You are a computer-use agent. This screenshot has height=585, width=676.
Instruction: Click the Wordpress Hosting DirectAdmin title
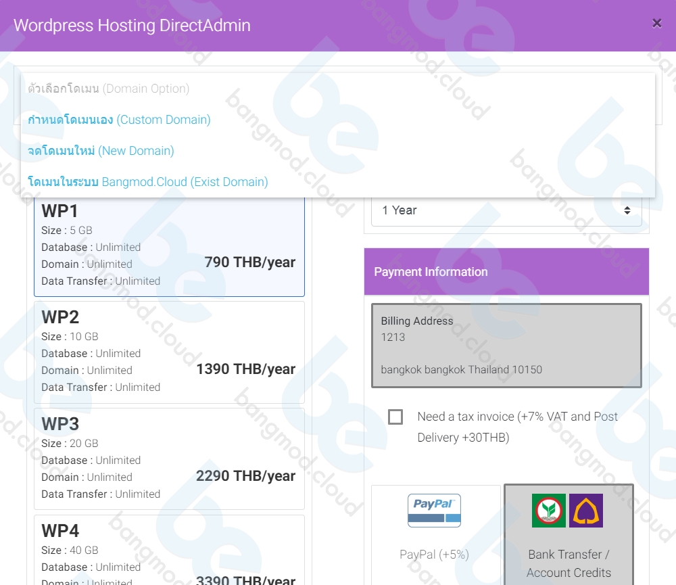click(x=132, y=26)
